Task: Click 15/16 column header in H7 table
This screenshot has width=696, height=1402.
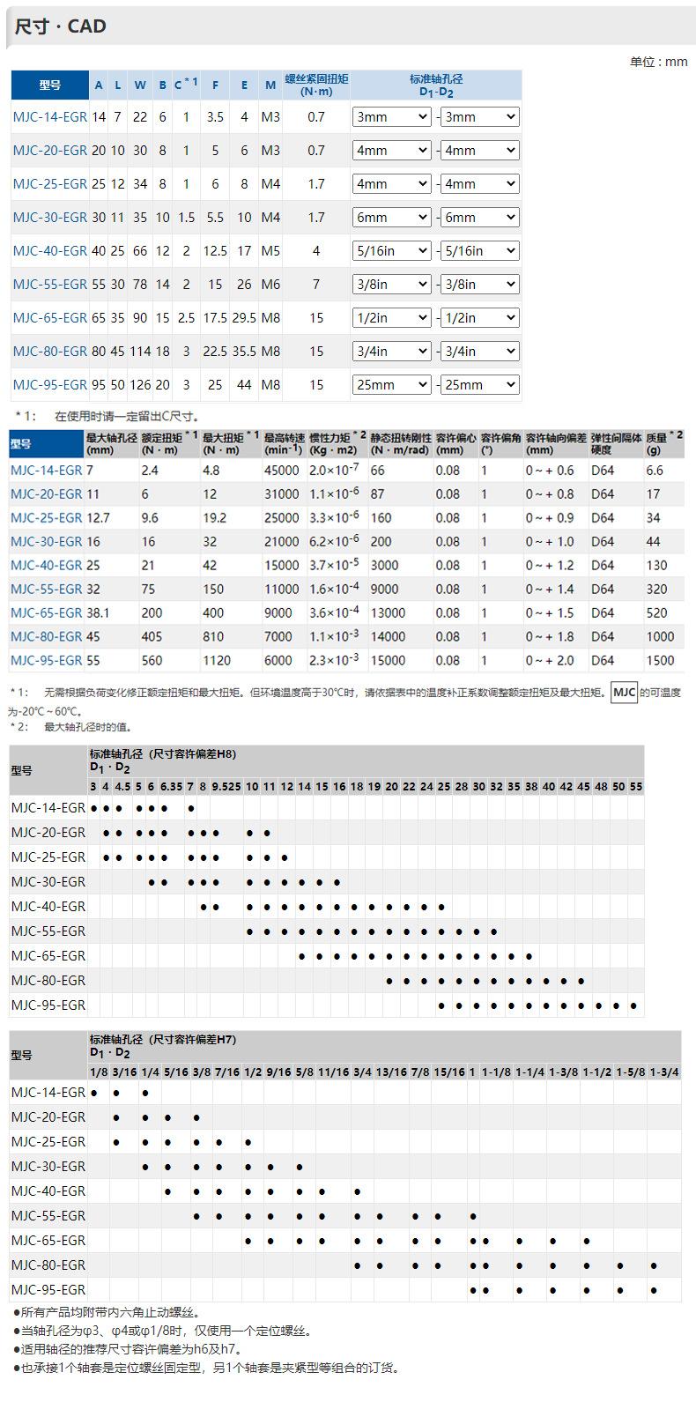Action: click(x=449, y=1072)
